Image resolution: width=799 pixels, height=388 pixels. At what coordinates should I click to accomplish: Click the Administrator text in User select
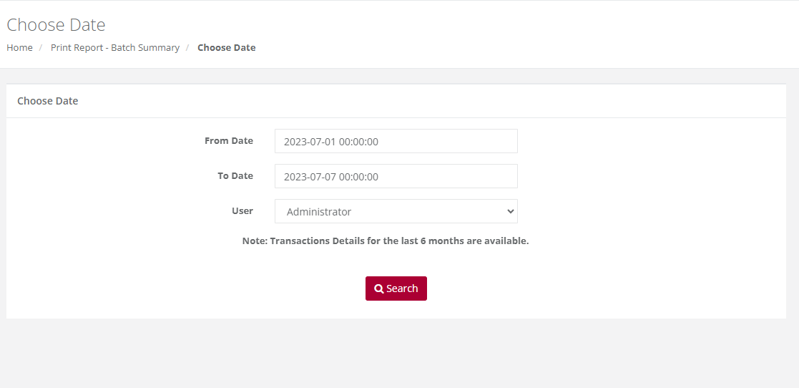319,212
